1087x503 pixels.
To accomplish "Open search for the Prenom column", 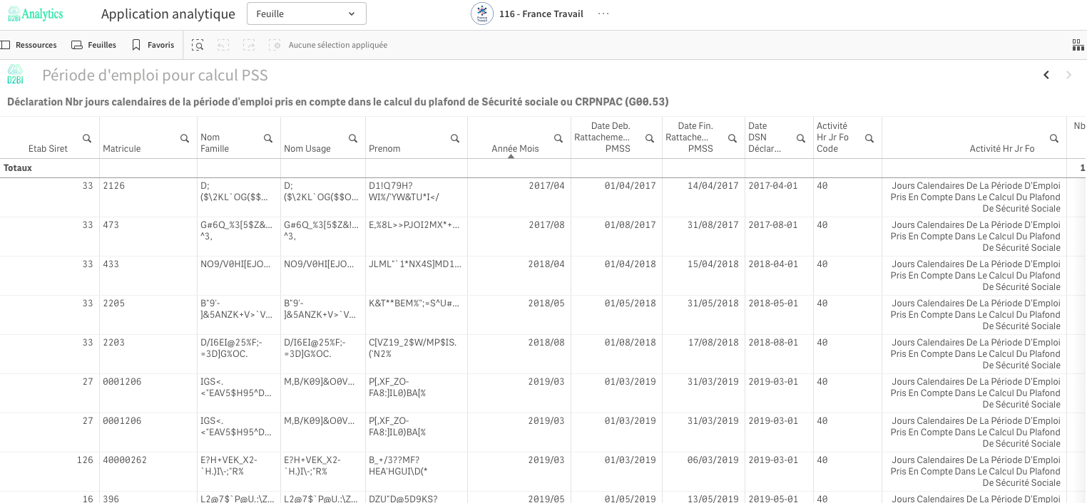I will coord(455,138).
